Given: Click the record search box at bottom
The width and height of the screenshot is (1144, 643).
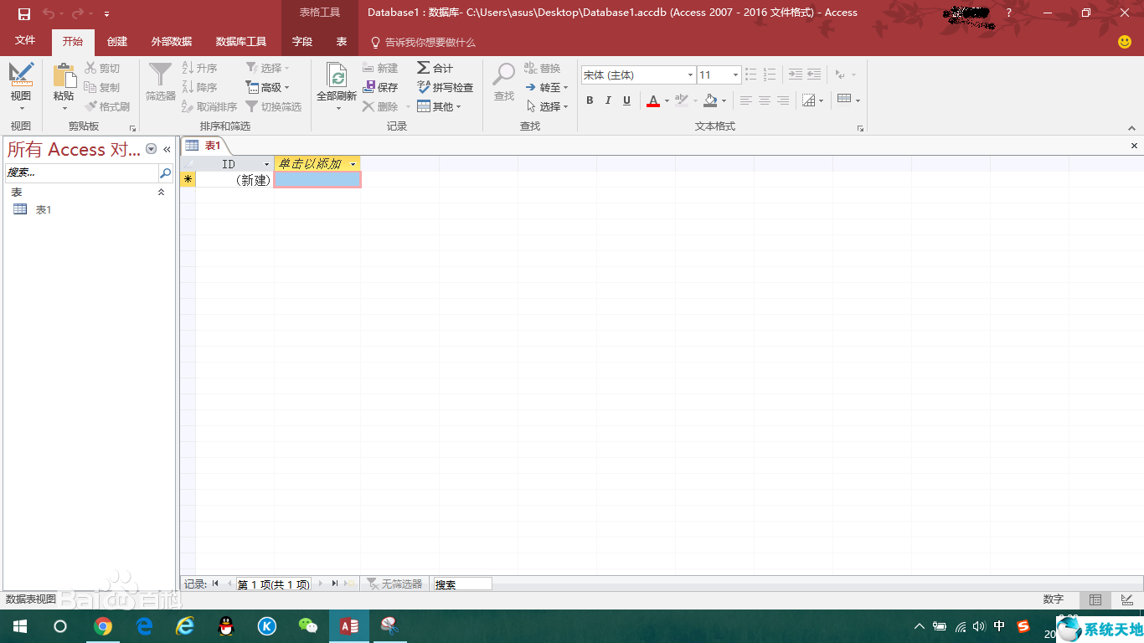Looking at the screenshot, I should (x=462, y=584).
